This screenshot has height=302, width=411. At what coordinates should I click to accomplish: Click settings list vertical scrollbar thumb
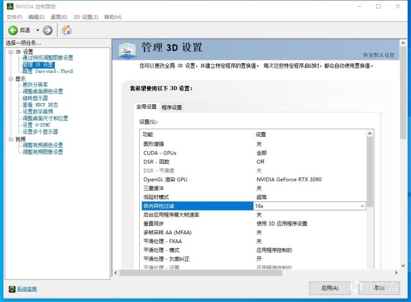point(370,172)
